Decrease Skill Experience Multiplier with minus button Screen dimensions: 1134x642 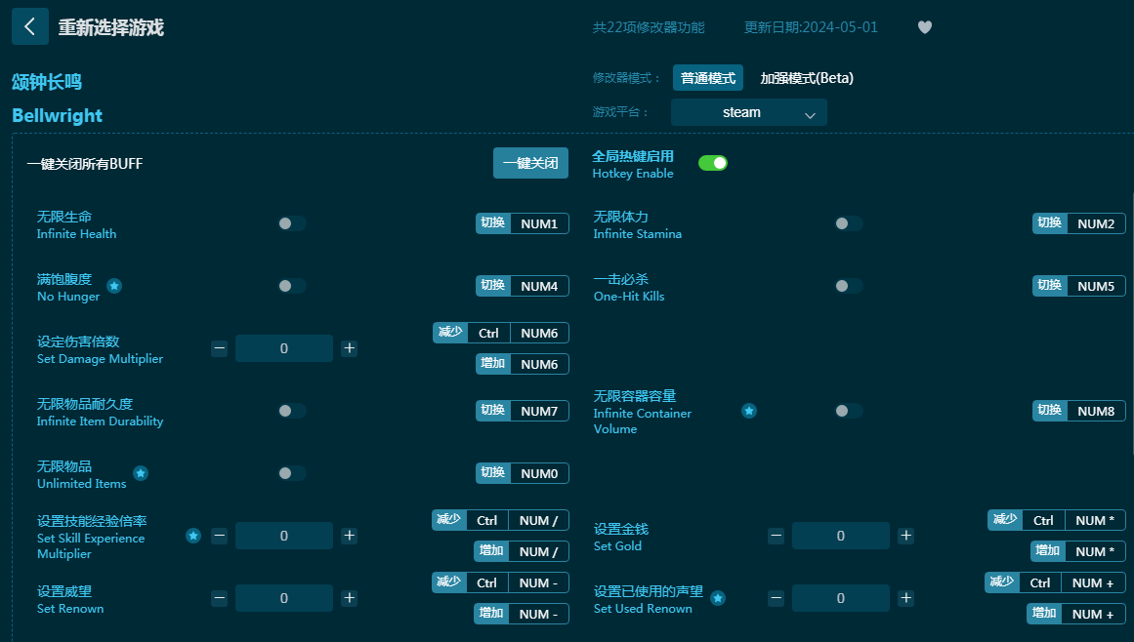click(x=220, y=536)
